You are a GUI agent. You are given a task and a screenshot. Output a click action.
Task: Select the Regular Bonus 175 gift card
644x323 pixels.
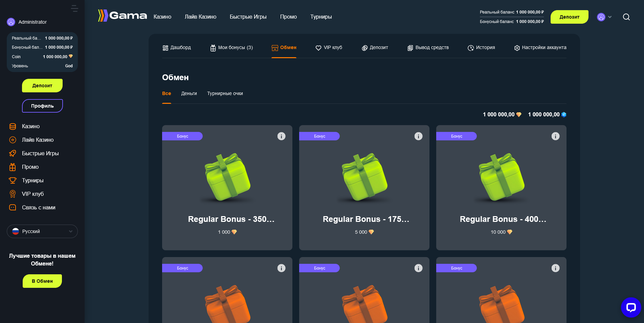(x=364, y=188)
